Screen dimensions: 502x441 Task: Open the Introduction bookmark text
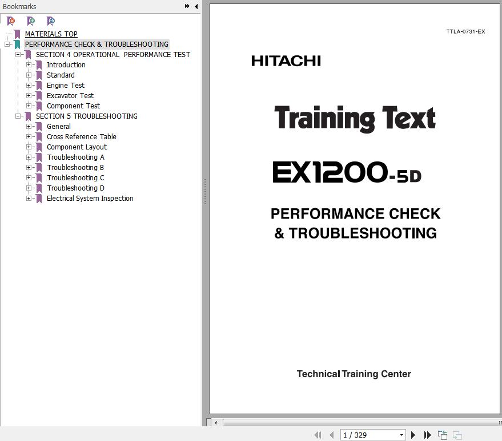click(x=66, y=64)
